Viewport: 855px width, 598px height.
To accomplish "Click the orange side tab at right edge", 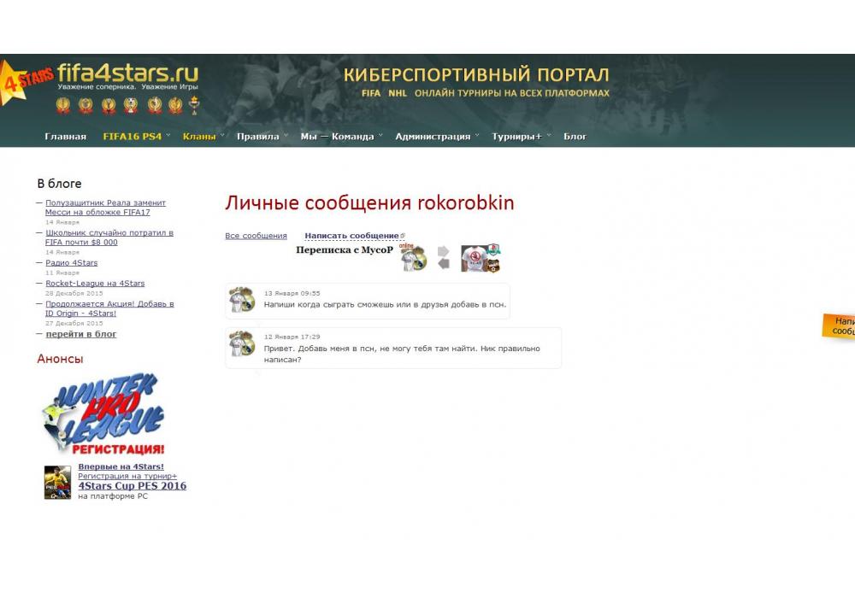I will 840,325.
